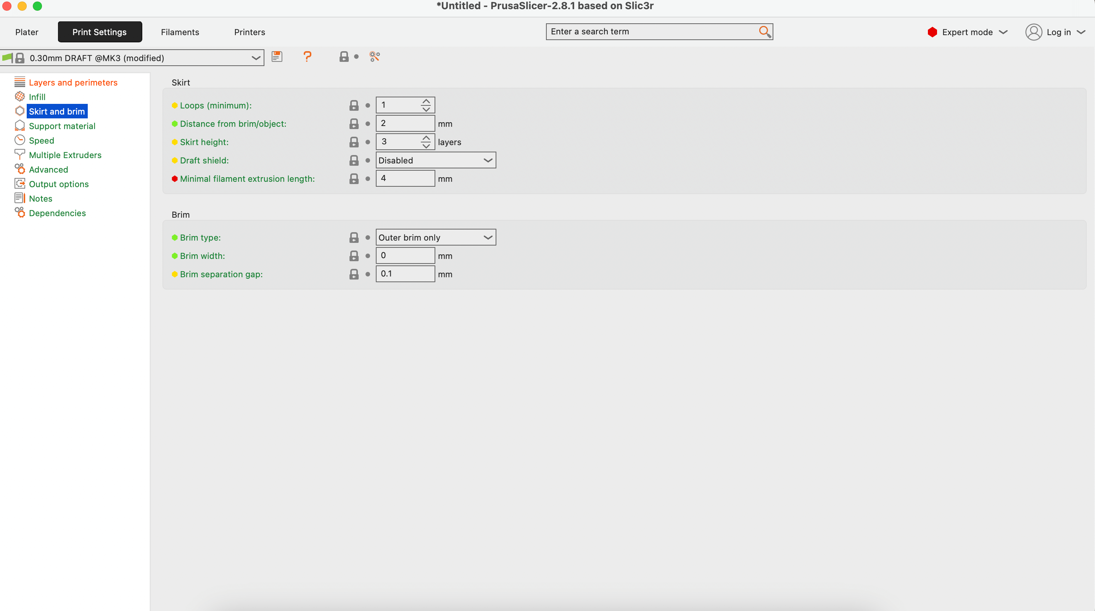Increase Skirt height with up arrow

click(426, 138)
